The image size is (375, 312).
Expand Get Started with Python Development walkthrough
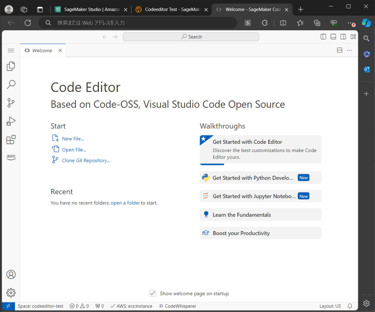253,178
